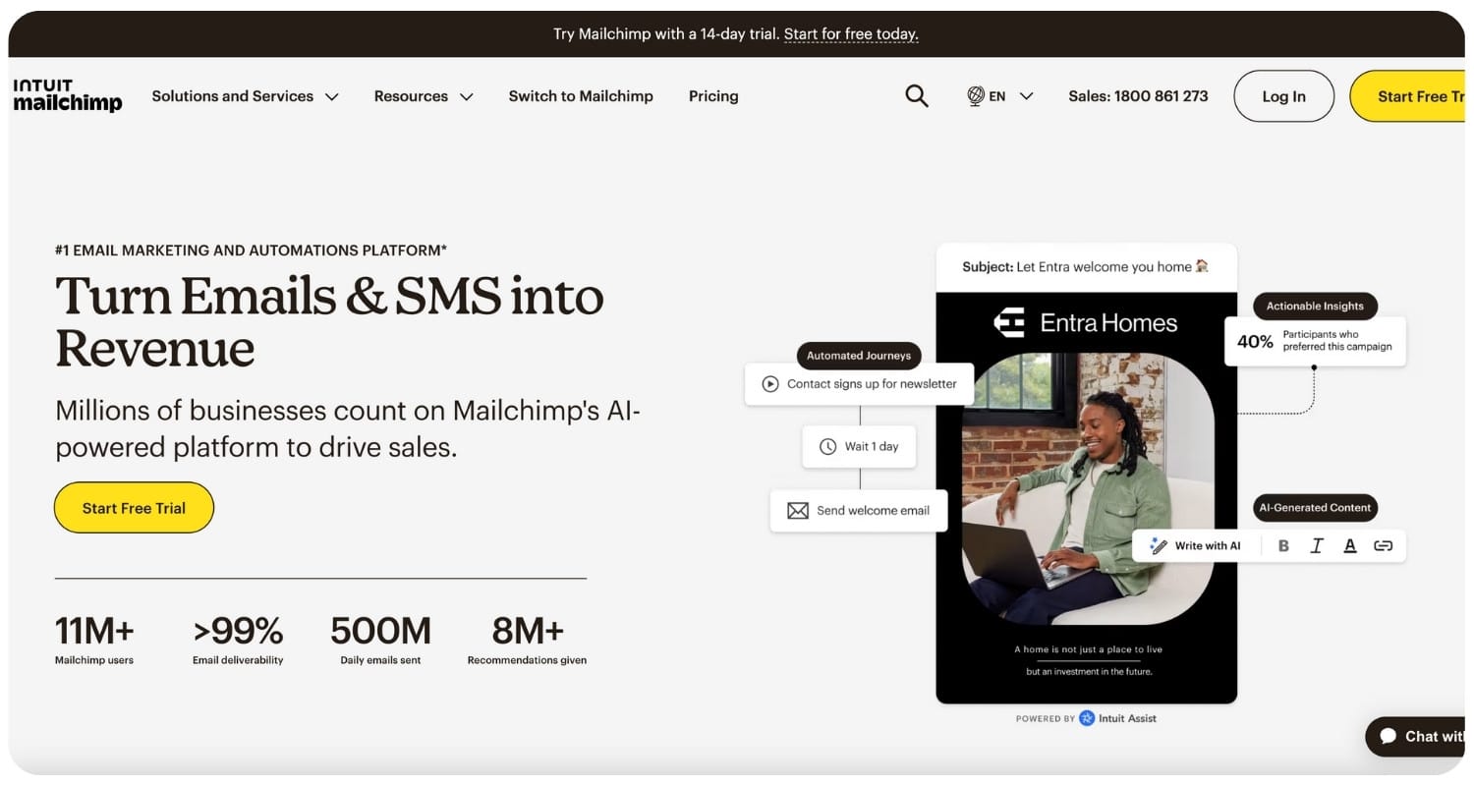Click the globe language icon
Screen dimensions: 1474x786
coord(976,95)
